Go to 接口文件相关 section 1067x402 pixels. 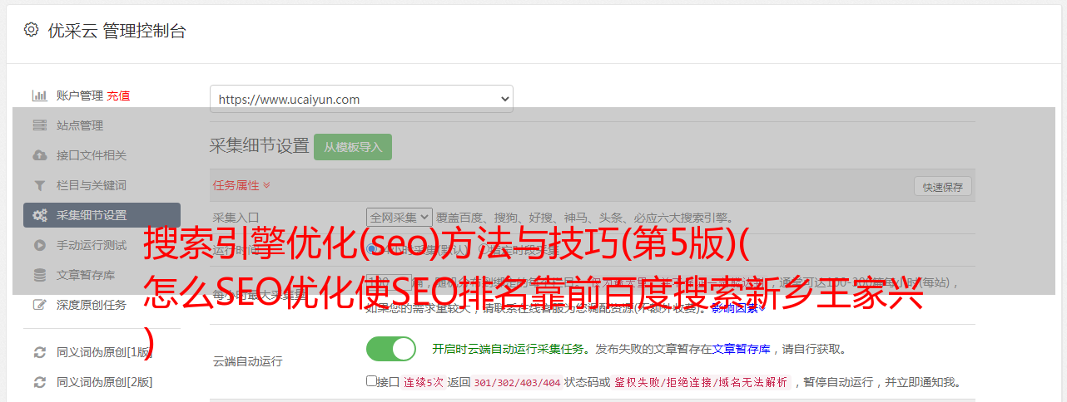92,155
